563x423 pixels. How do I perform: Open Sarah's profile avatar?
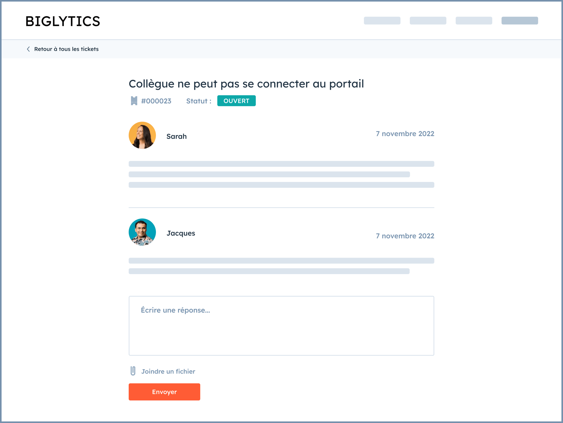(142, 135)
